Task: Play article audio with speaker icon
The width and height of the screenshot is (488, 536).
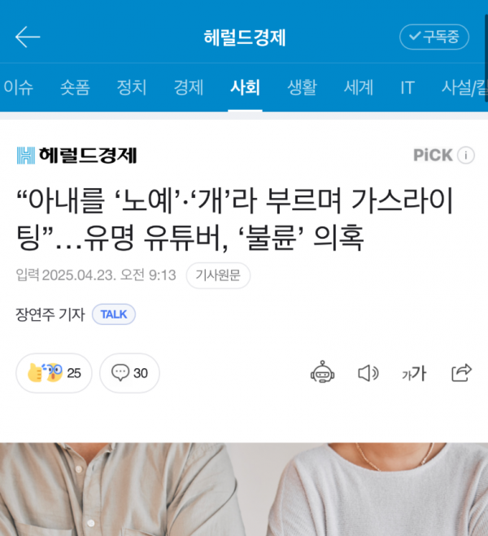Action: coord(368,373)
